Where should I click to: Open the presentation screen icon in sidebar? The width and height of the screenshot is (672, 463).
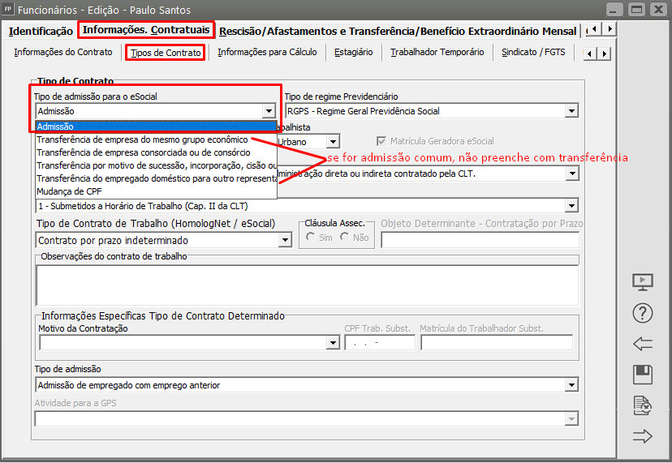point(643,282)
